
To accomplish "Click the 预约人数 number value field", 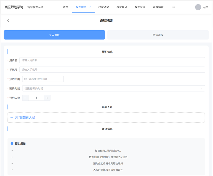I will point(36,98).
